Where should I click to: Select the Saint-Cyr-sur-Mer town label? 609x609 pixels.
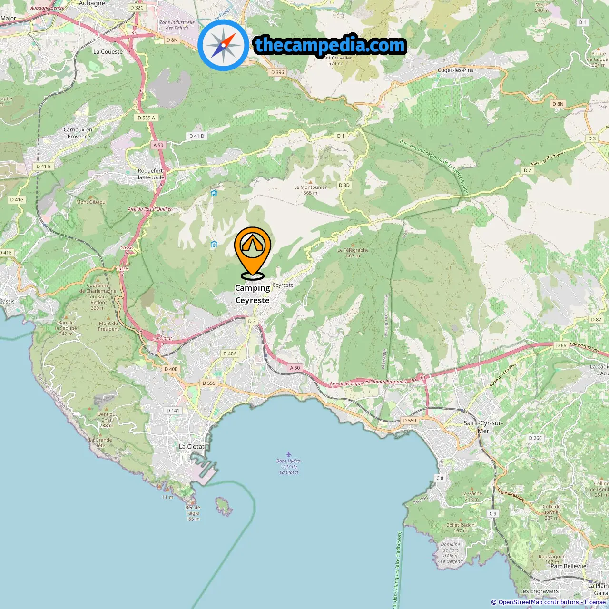[483, 427]
